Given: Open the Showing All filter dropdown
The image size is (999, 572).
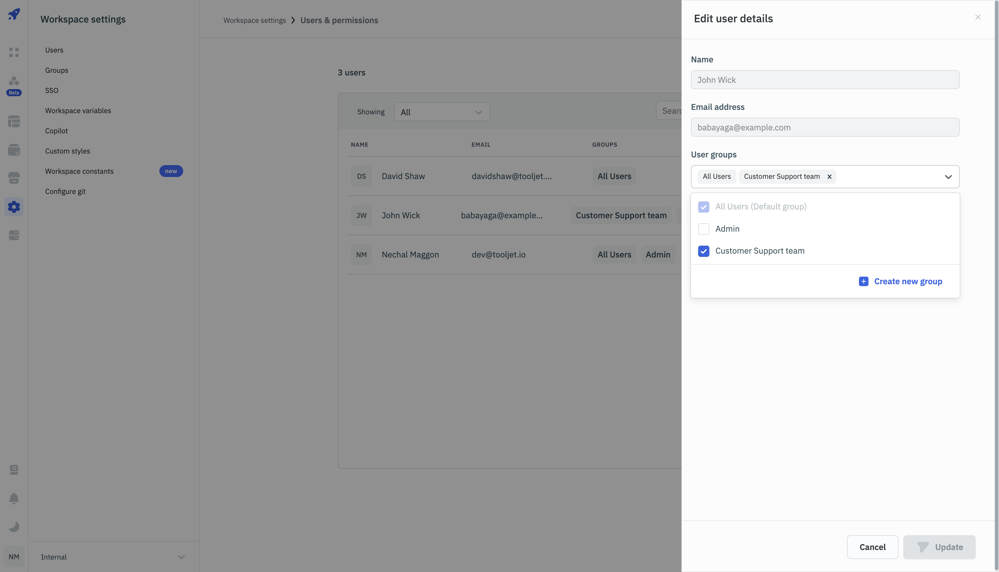Looking at the screenshot, I should [x=442, y=112].
